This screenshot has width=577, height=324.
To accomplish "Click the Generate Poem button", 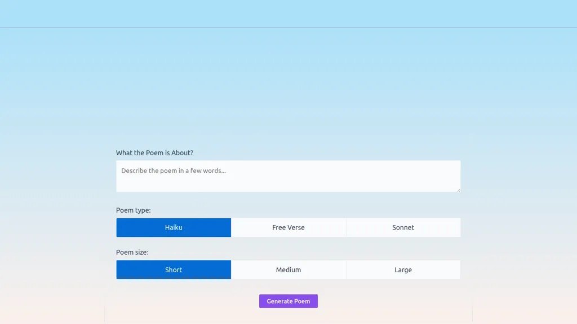I will pyautogui.click(x=288, y=301).
